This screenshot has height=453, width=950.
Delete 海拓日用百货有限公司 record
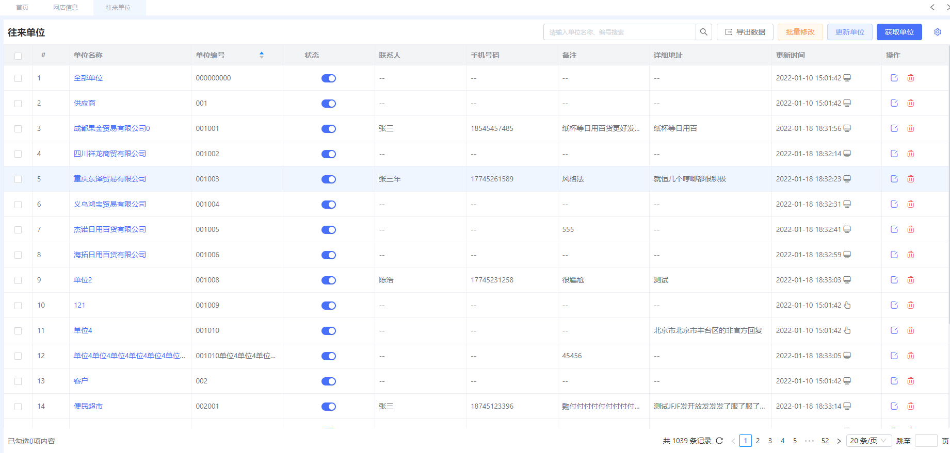pyautogui.click(x=911, y=255)
